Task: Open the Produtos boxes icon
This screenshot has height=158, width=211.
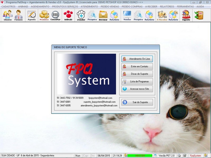Action: point(44,15)
